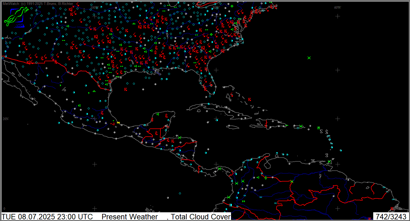Click the white 'S' symbol north of Trinidad
410x221 pixels.
click(327, 155)
